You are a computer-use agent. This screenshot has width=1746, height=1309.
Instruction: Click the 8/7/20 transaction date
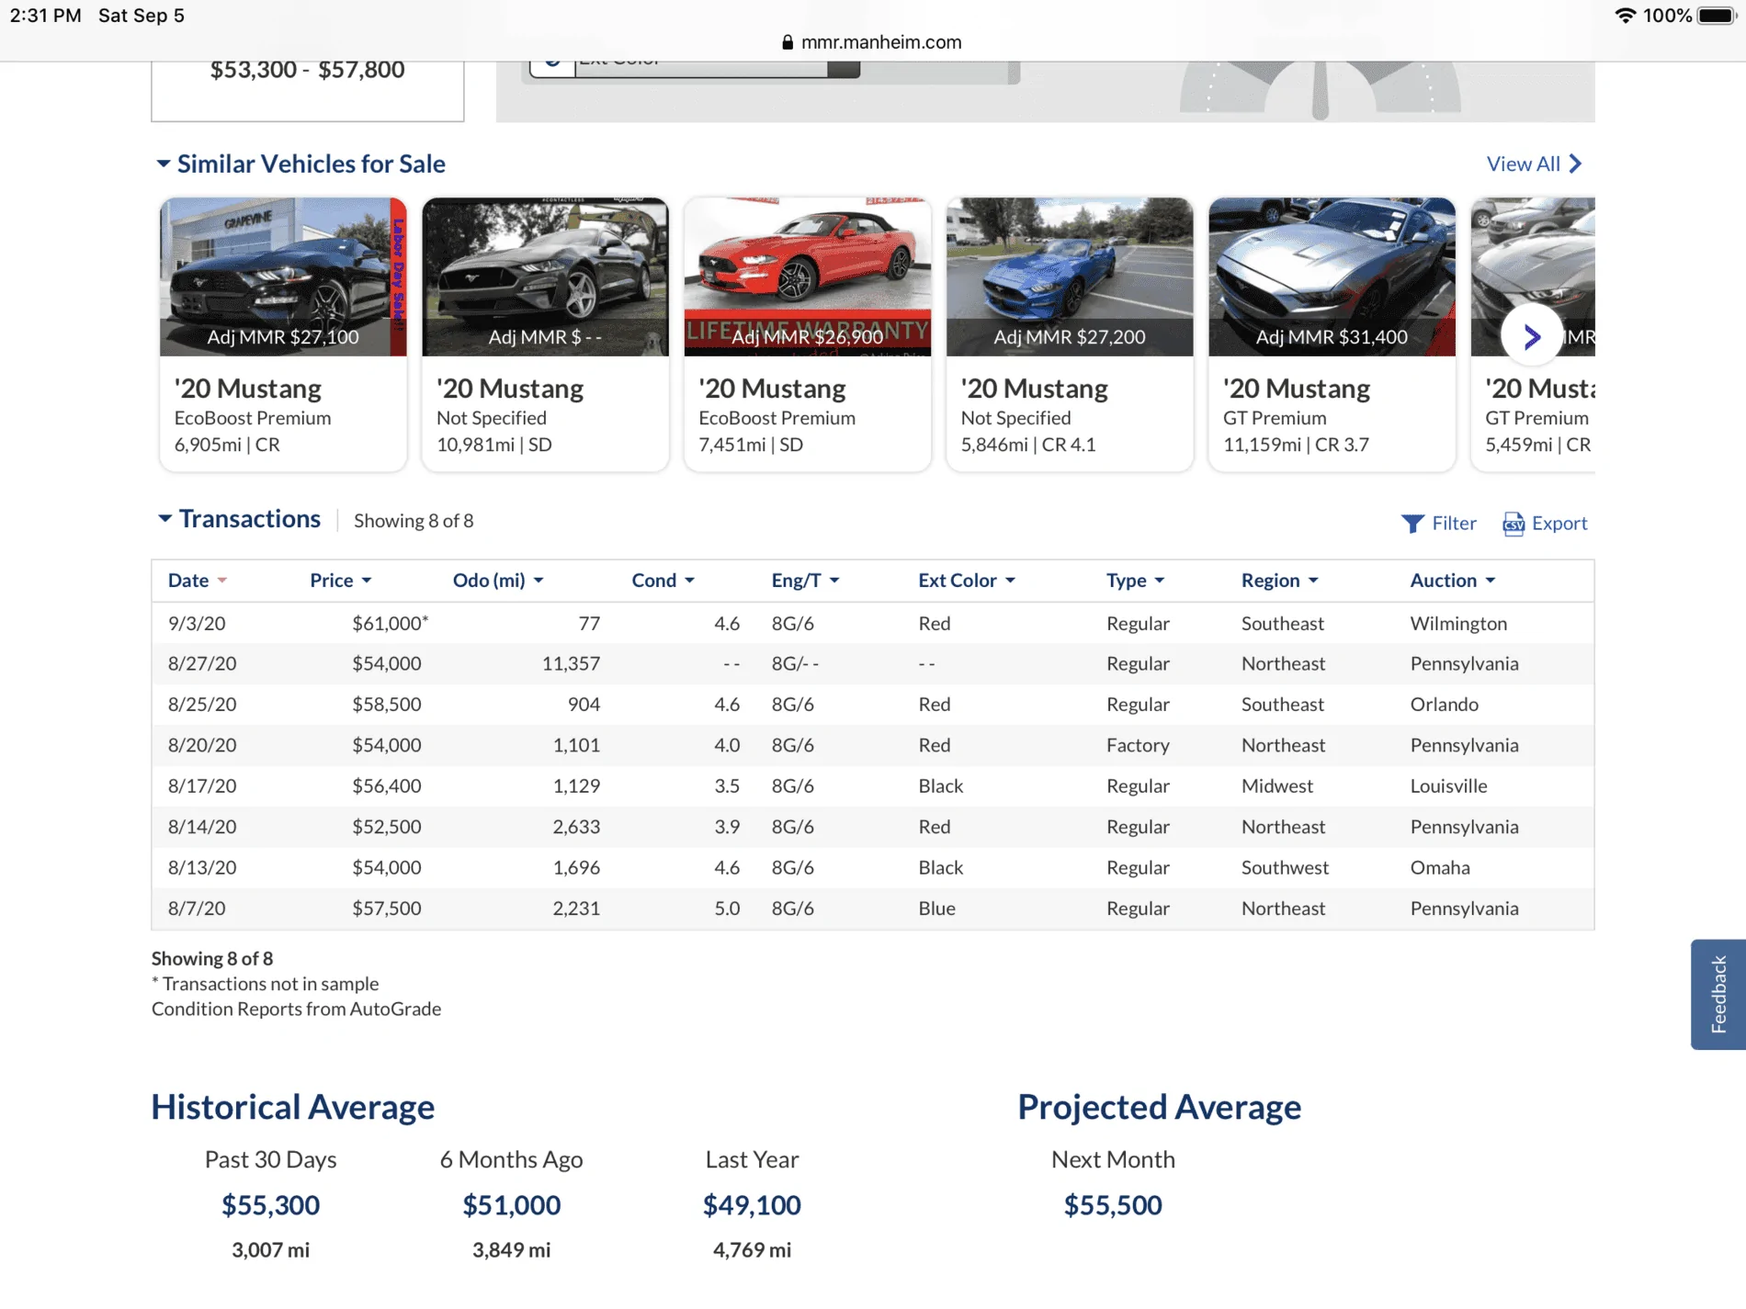(197, 908)
